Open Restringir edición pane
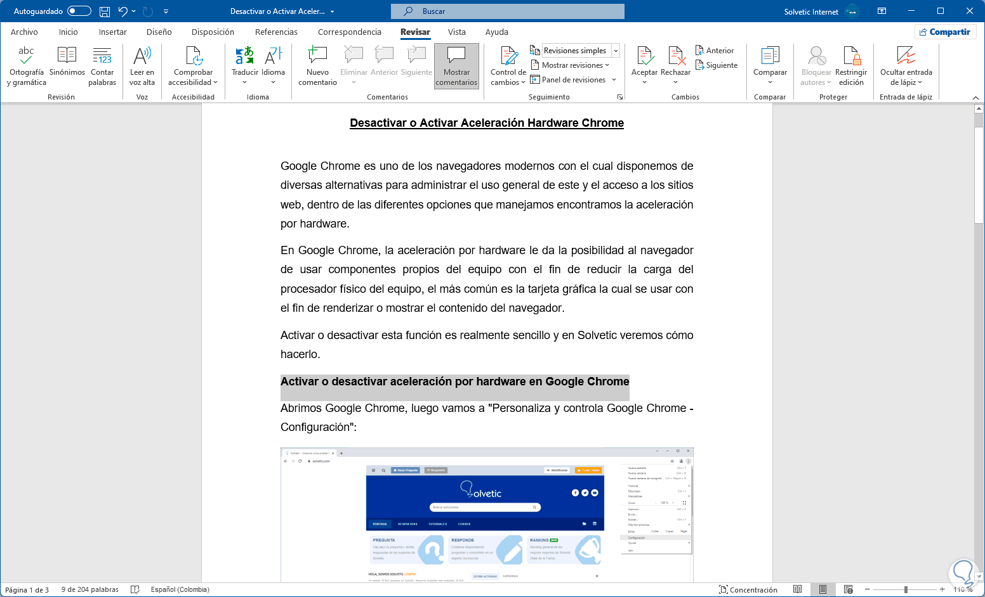This screenshot has height=597, width=985. tap(851, 66)
